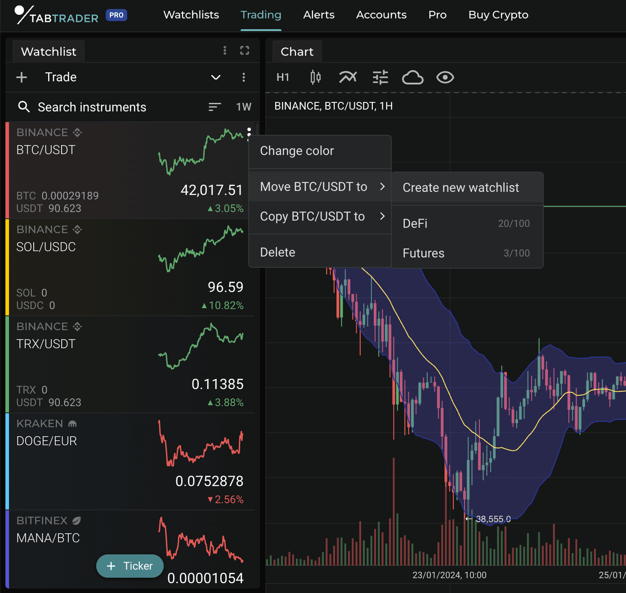Select the Chart panel tab
626x593 pixels.
(297, 52)
